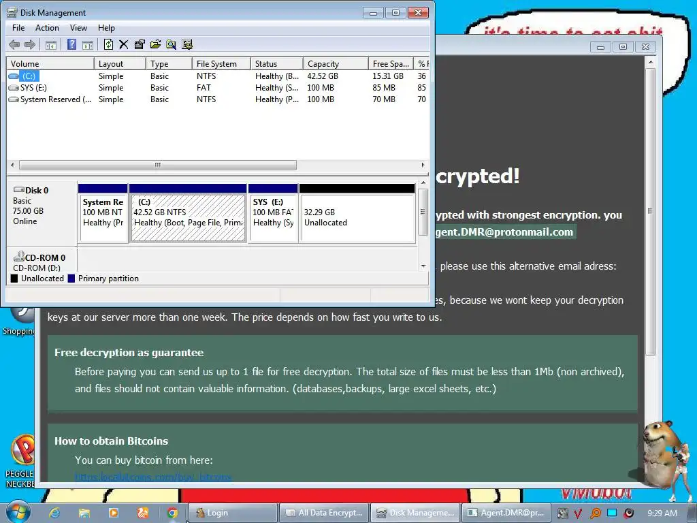
Task: Click the 15.31 GB free space cell
Action: (x=387, y=76)
